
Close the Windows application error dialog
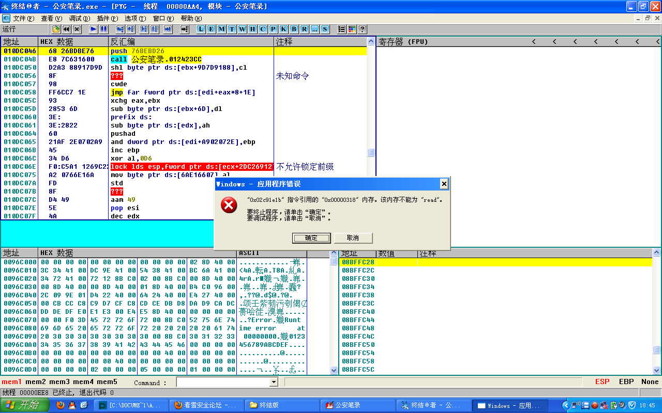pos(444,184)
